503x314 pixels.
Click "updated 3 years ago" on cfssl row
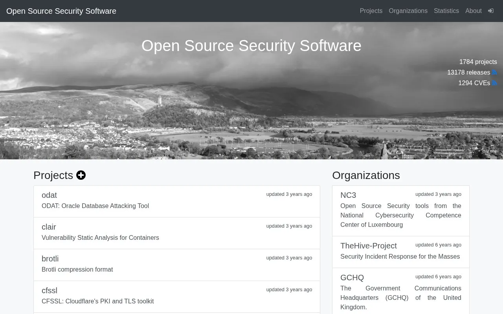[x=289, y=290]
